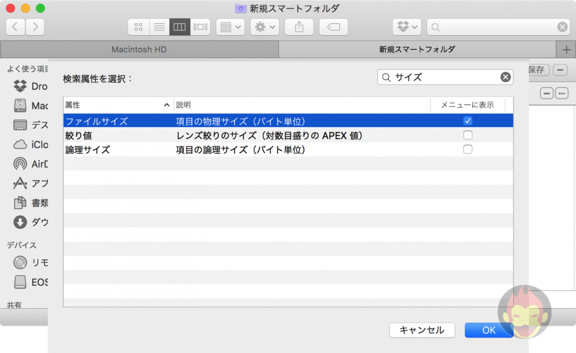
Task: Switch Finder to icon view
Action: click(138, 27)
